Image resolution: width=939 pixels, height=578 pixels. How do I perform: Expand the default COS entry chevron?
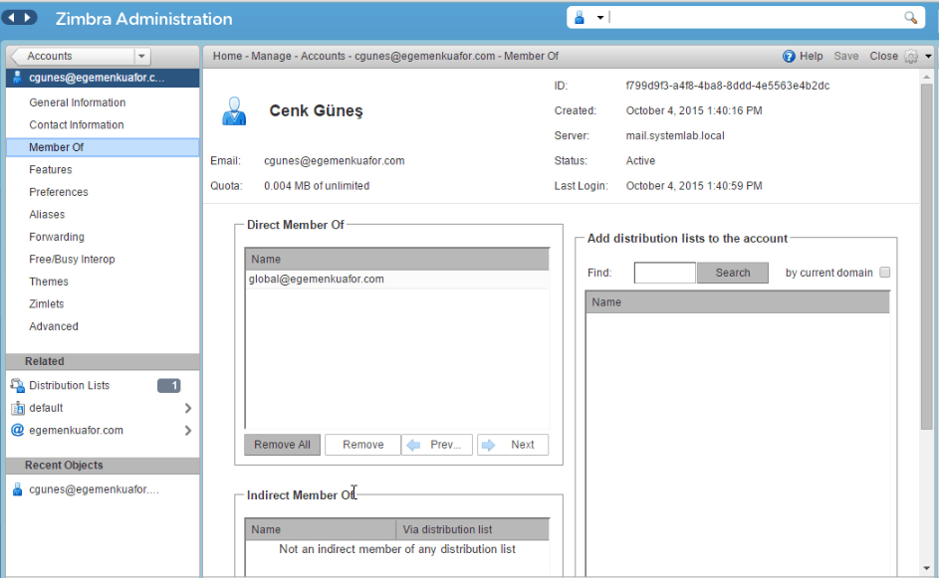tap(188, 408)
